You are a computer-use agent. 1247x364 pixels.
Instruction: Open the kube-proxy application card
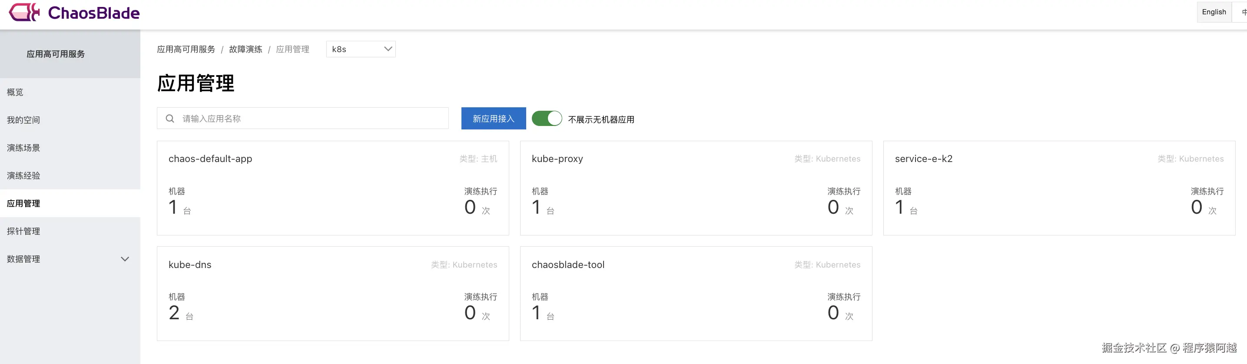coord(696,188)
